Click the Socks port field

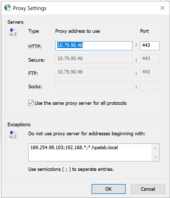coord(149,86)
